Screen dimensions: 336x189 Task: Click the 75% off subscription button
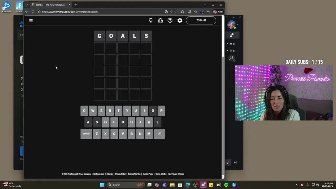tap(201, 20)
